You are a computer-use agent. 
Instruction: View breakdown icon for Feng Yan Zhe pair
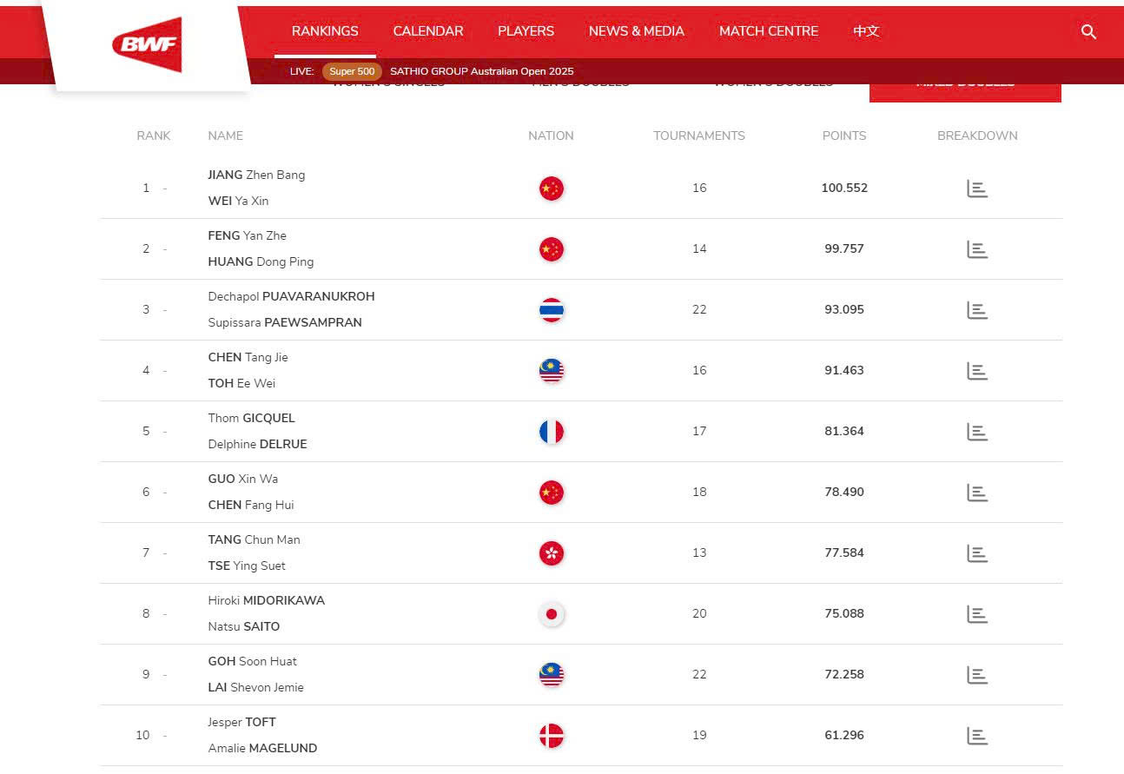[x=977, y=249]
